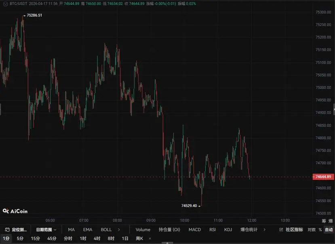Click the 12:00 time axis label
The image size is (335, 244).
252,220
